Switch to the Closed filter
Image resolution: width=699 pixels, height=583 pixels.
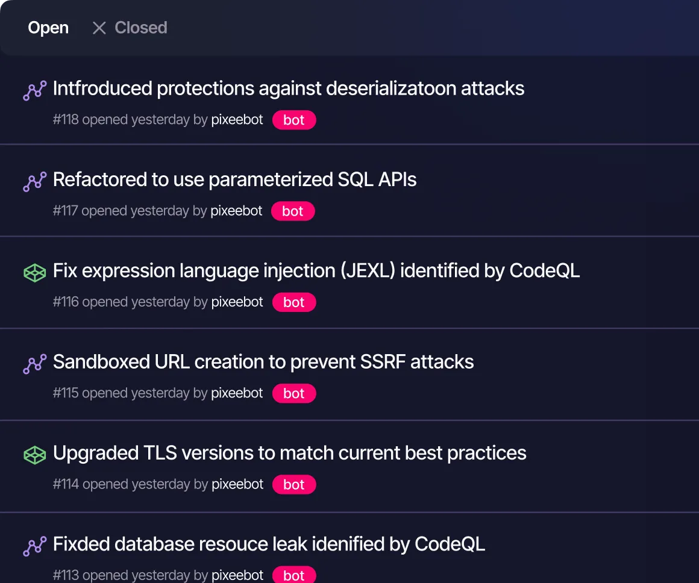[x=140, y=27]
